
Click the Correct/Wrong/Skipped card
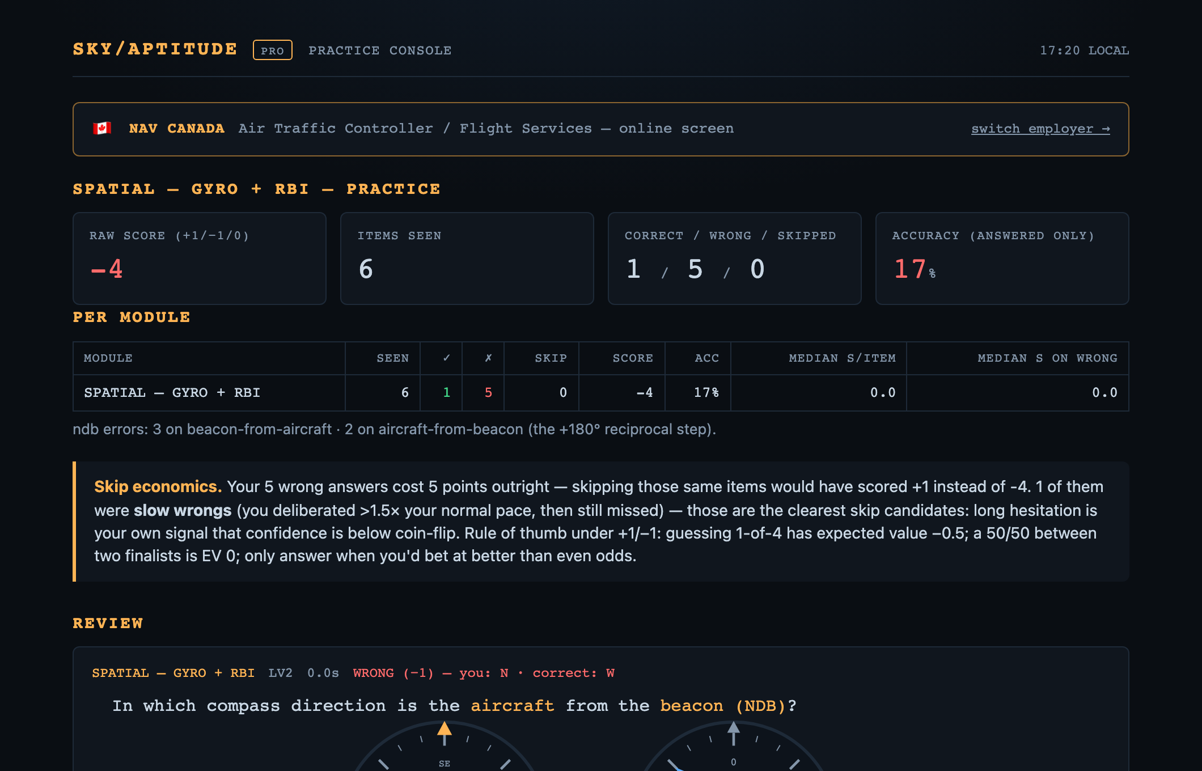coord(735,259)
